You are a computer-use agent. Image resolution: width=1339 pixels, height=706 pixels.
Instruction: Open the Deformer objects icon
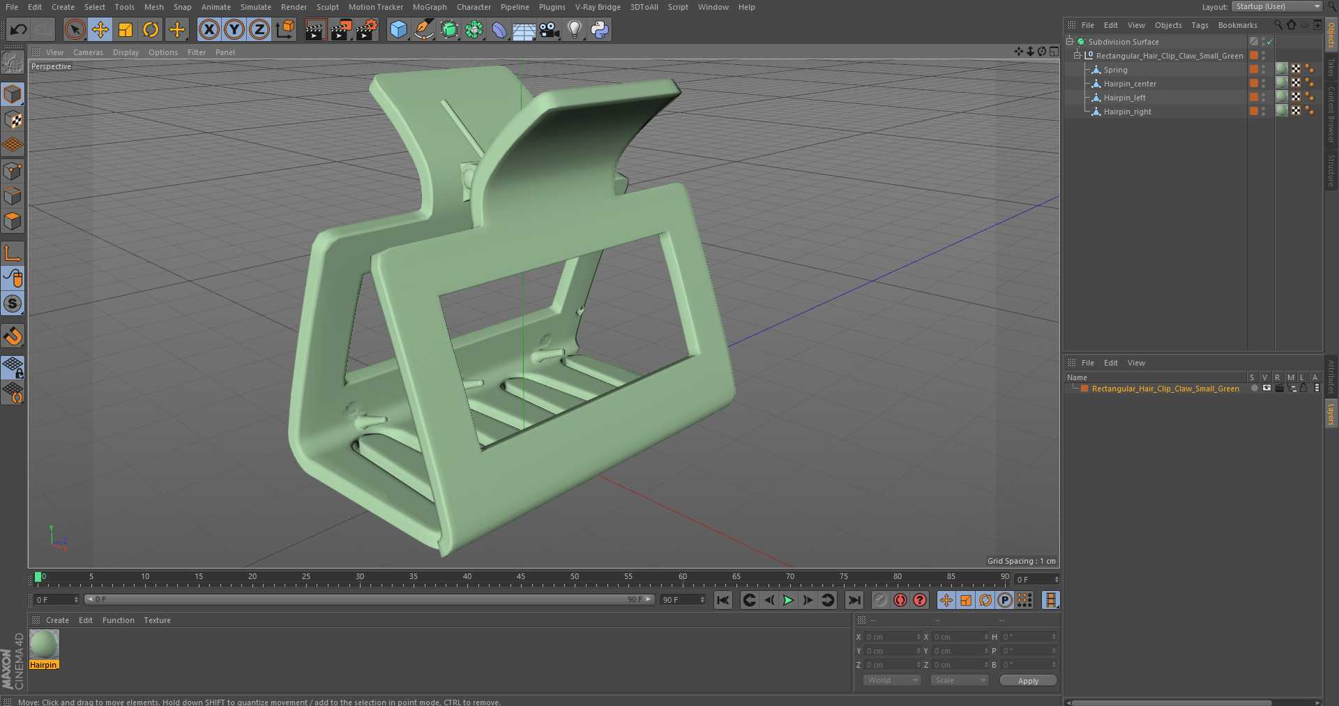499,29
